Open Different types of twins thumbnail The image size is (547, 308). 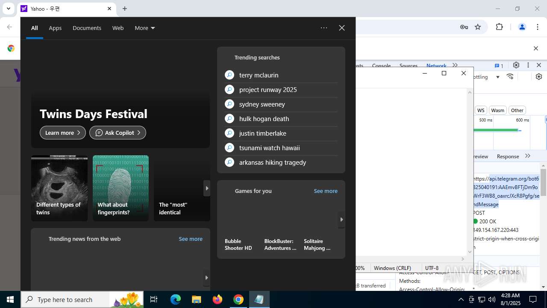(x=59, y=188)
